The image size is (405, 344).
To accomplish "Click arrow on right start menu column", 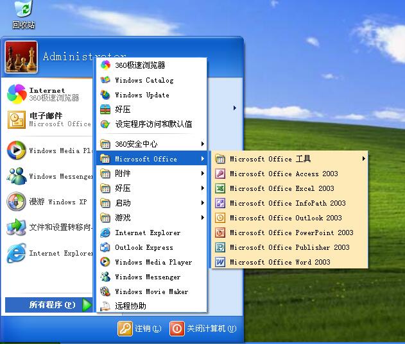I will click(234, 108).
